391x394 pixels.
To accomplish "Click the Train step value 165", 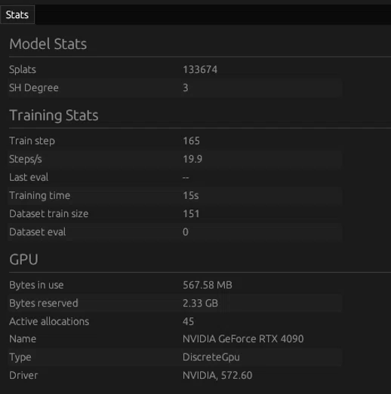I will pos(191,141).
